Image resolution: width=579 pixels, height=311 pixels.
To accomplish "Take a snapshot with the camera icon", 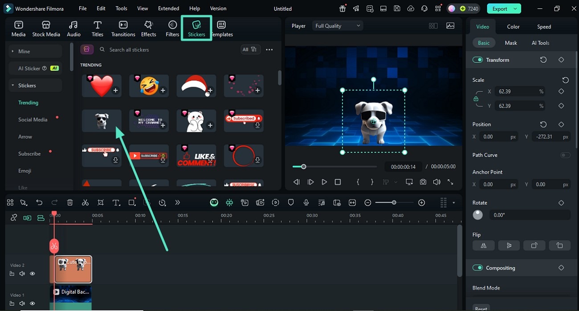I will point(423,182).
